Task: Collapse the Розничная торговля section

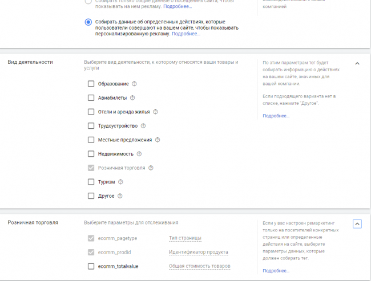Action: click(x=357, y=224)
